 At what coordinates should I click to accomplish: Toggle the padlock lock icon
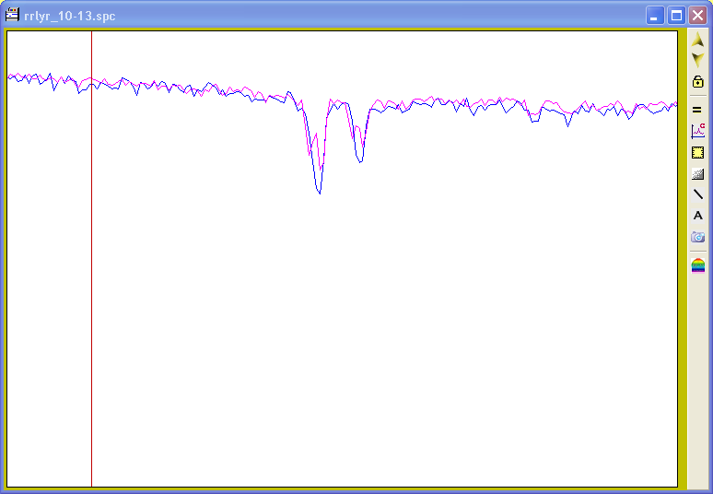697,81
